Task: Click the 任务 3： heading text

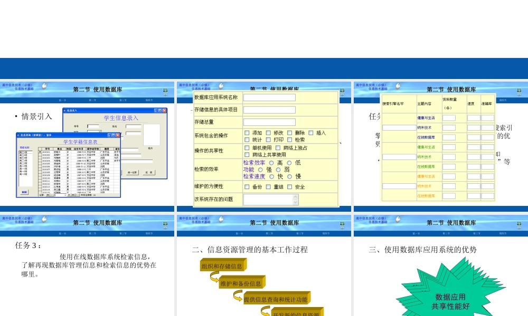Action: pos(29,245)
